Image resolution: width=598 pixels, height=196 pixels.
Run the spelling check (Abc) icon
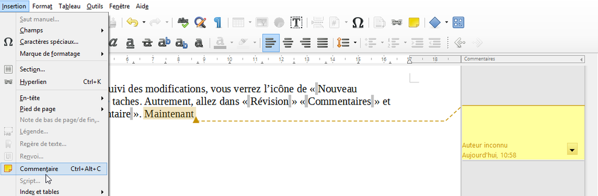tap(183, 22)
